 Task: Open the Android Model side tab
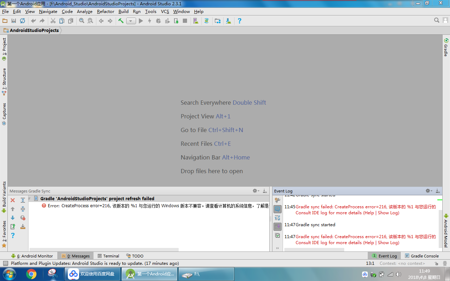tap(446, 230)
